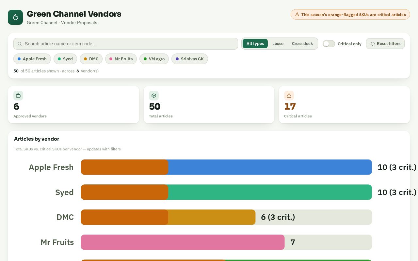
Task: Click the pink Mr Fruits bar
Action: click(x=183, y=242)
